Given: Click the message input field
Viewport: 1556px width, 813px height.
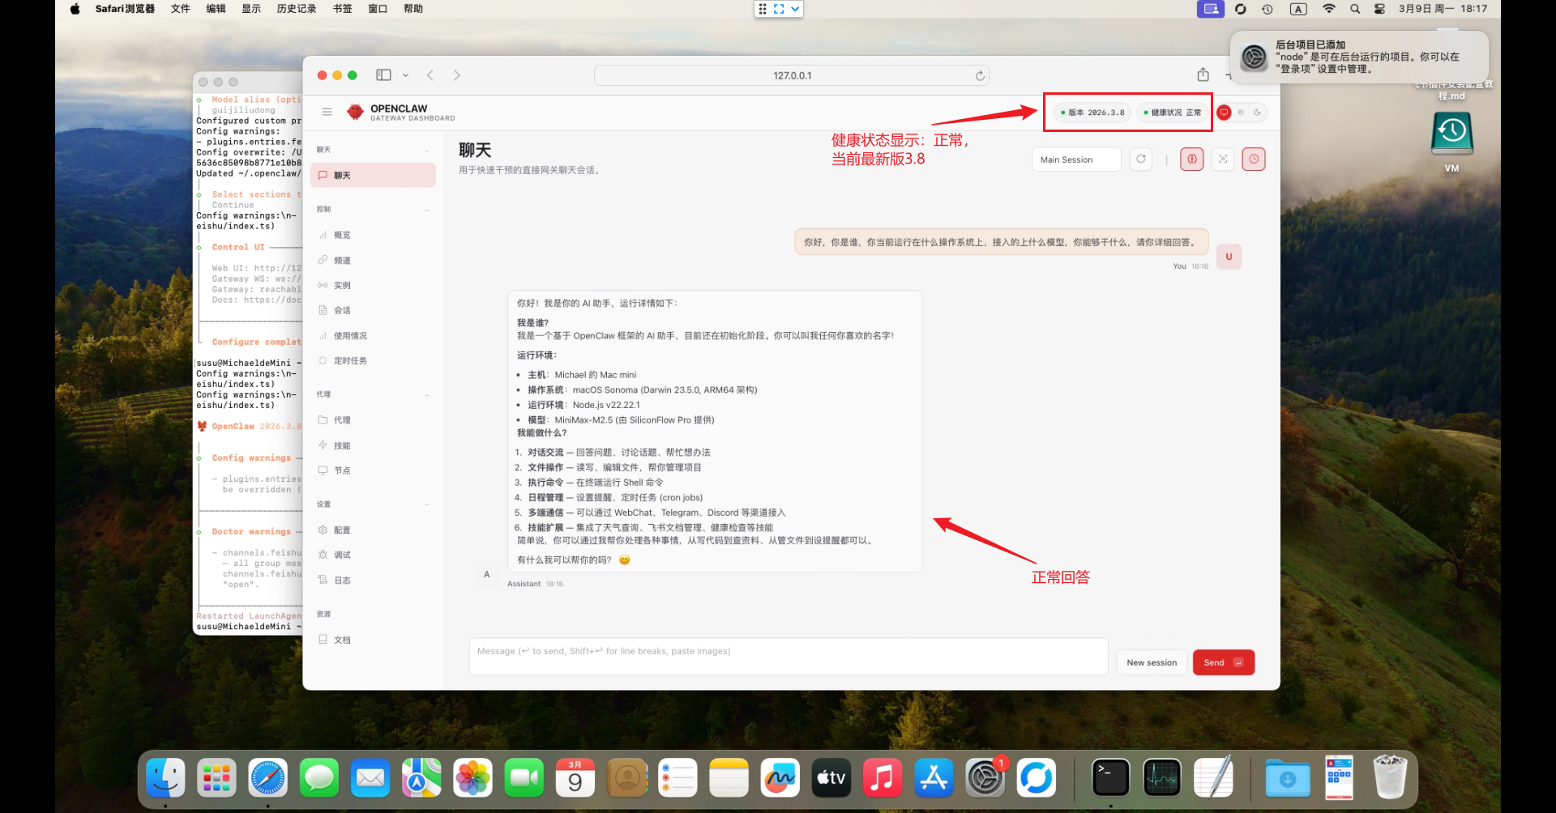Looking at the screenshot, I should 788,656.
